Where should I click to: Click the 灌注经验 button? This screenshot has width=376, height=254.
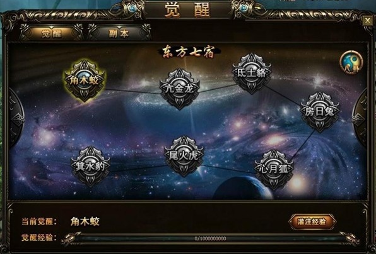pyautogui.click(x=312, y=222)
